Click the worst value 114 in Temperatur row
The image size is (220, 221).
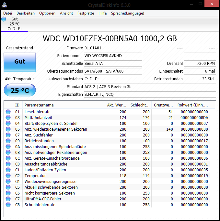[x=146, y=176]
